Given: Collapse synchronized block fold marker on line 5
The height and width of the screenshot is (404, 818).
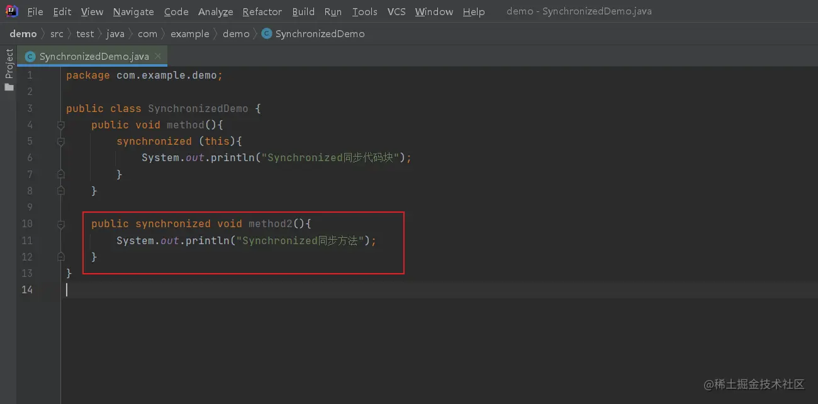Looking at the screenshot, I should (x=61, y=142).
